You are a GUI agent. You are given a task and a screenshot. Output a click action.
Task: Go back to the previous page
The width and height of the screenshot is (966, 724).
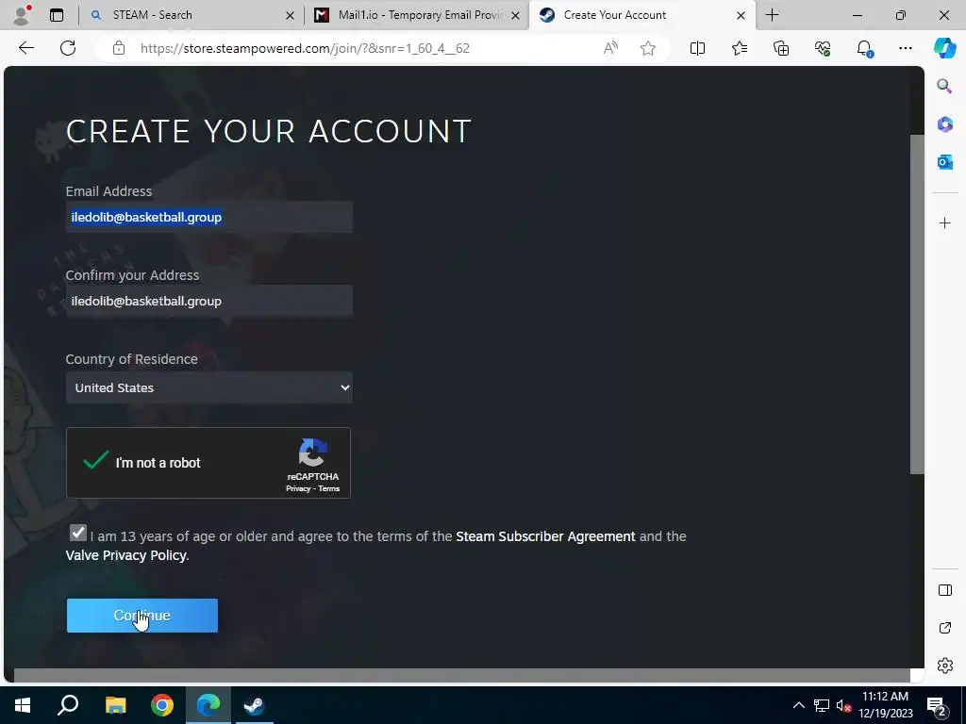(25, 48)
